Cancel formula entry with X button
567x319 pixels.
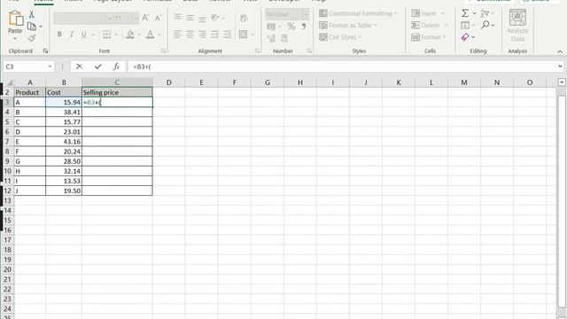[x=79, y=66]
